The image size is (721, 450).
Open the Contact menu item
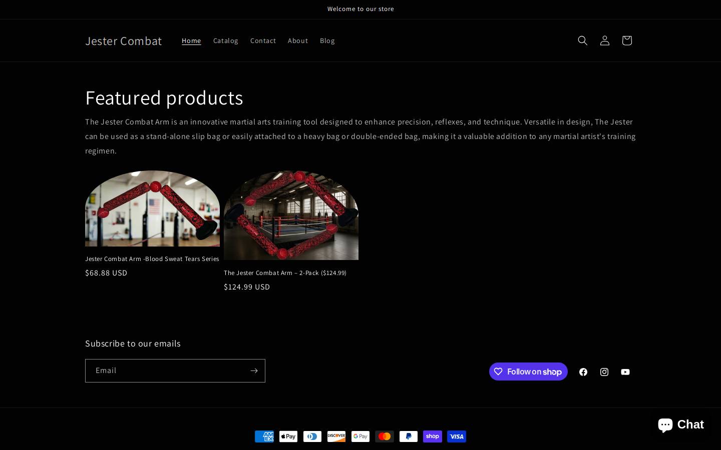pyautogui.click(x=263, y=40)
